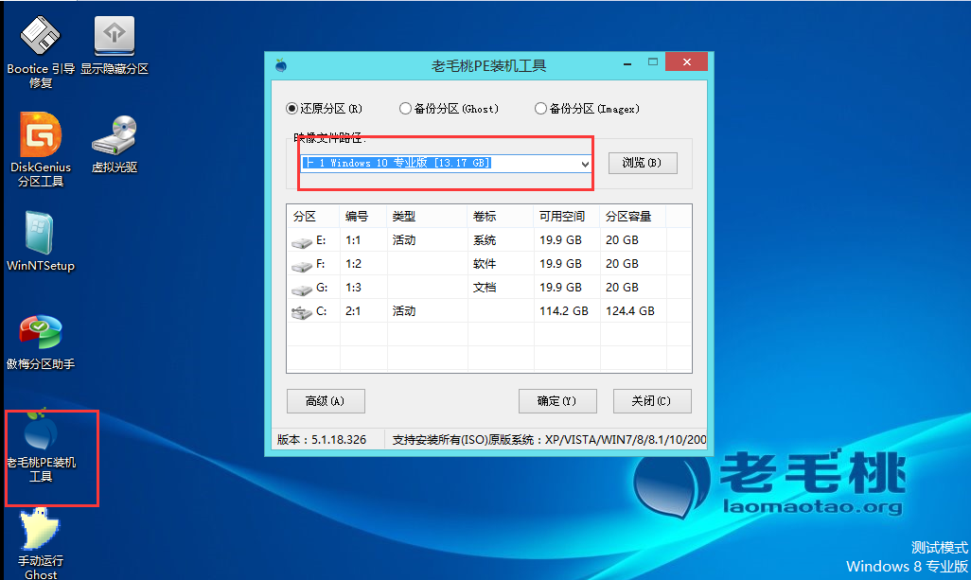Click the version 5.1.18.326 status text
Image resolution: width=971 pixels, height=580 pixels.
coord(322,439)
